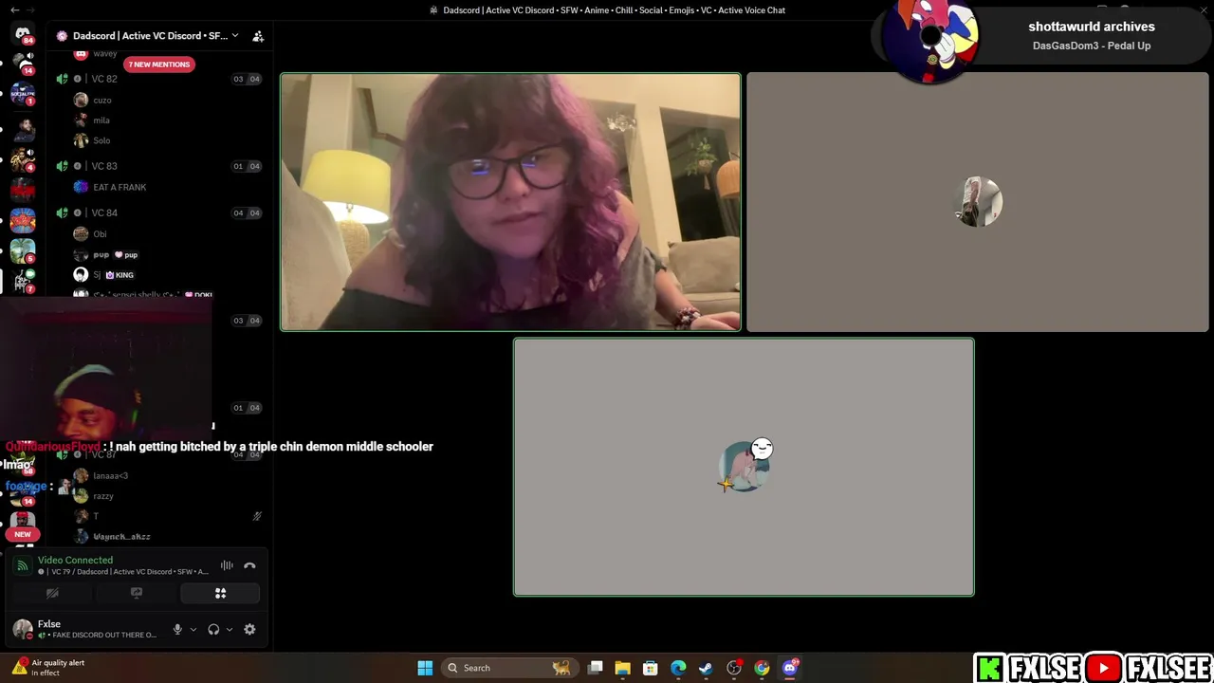Open the shottawurld archives music overlay
This screenshot has width=1214, height=683.
coord(1041,36)
